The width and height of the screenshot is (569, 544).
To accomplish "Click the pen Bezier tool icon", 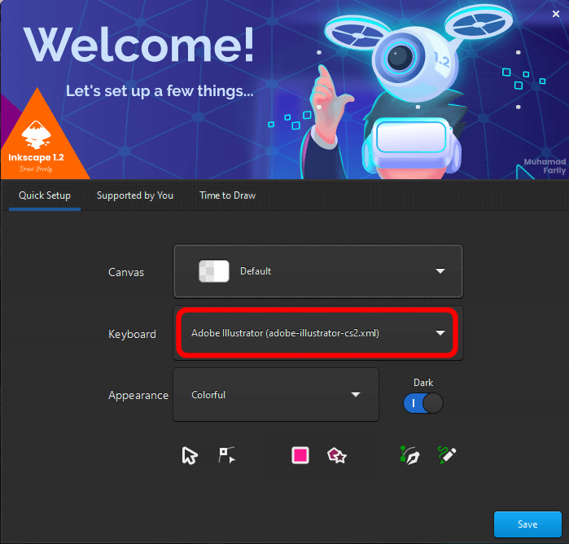I will 409,455.
